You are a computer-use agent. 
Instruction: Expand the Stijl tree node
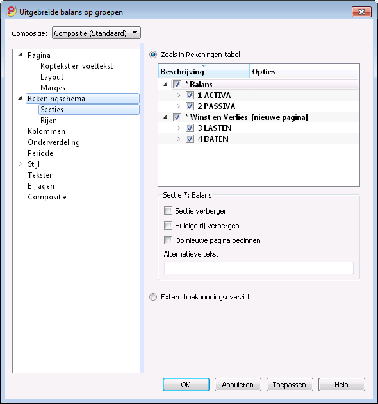(x=20, y=164)
